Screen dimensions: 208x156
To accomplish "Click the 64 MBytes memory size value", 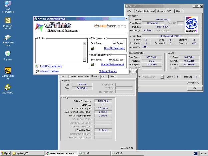I will click(x=82, y=88).
